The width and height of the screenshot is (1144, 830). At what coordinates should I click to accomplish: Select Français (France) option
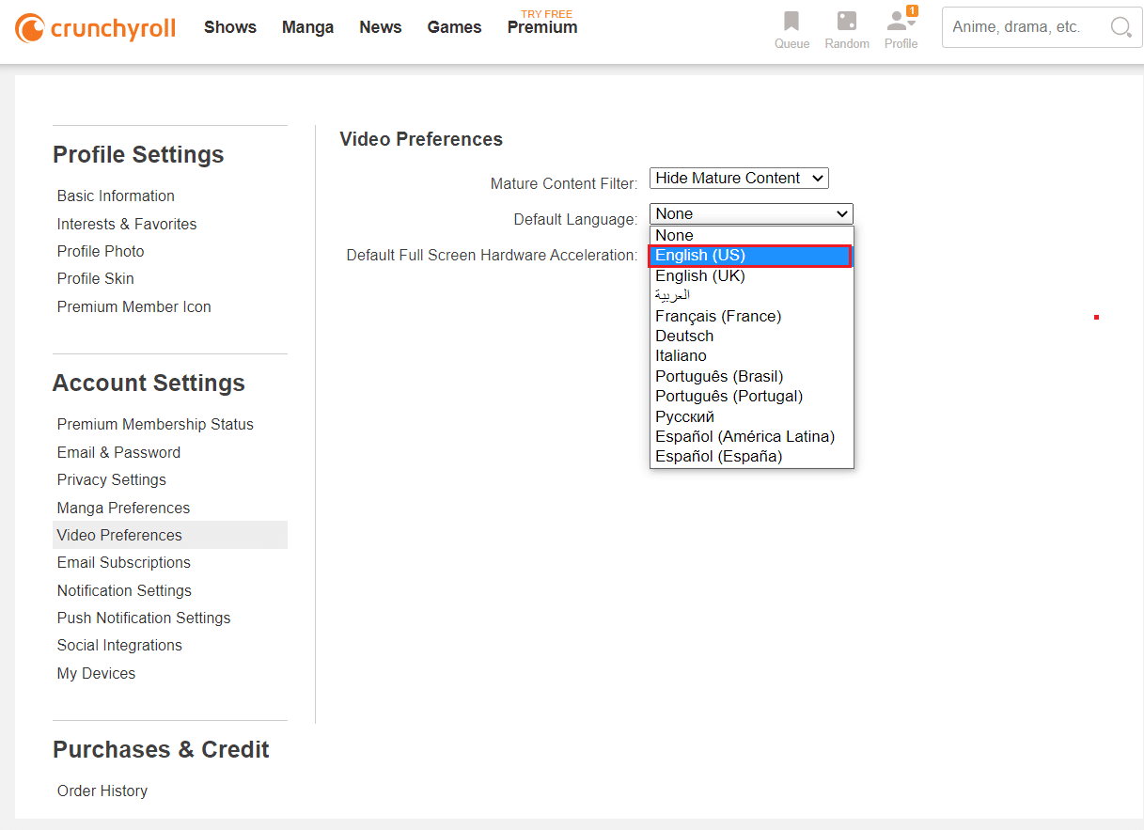coord(718,316)
